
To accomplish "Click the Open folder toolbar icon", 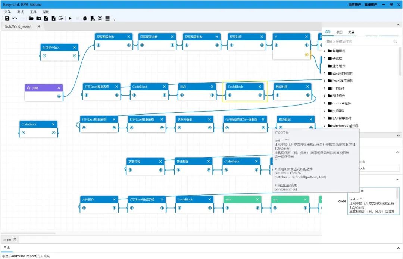I will tap(31, 18).
